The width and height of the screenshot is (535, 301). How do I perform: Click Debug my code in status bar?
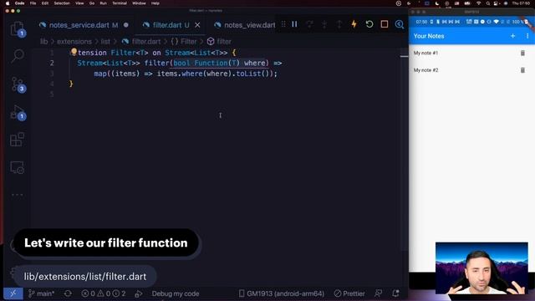pyautogui.click(x=176, y=293)
